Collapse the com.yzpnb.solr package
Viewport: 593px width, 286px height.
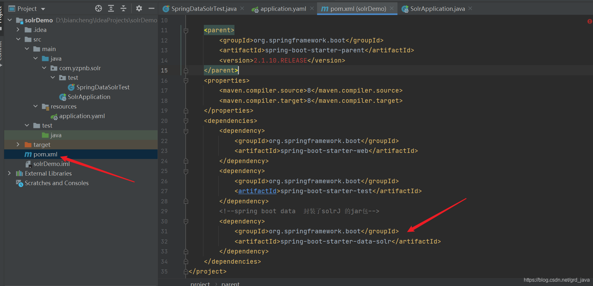coord(44,68)
